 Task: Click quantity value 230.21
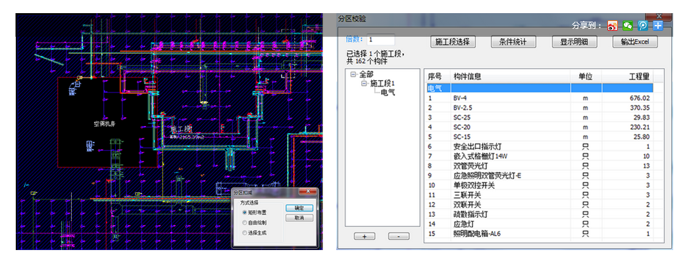(x=639, y=127)
